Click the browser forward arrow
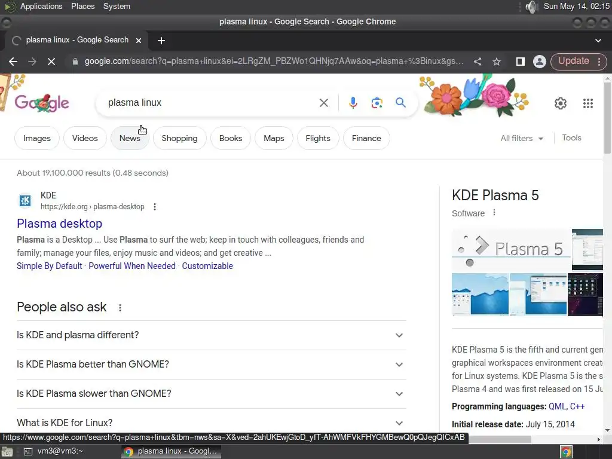Viewport: 612px width, 459px height. pyautogui.click(x=32, y=62)
